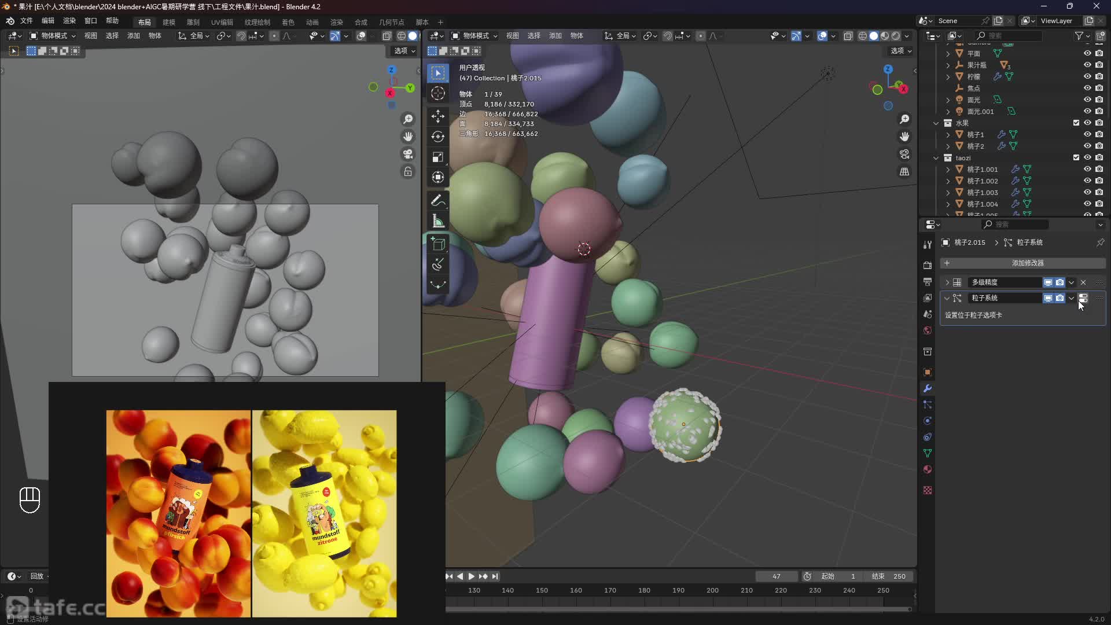Open the Material properties tab
This screenshot has width=1111, height=625.
pyautogui.click(x=928, y=469)
